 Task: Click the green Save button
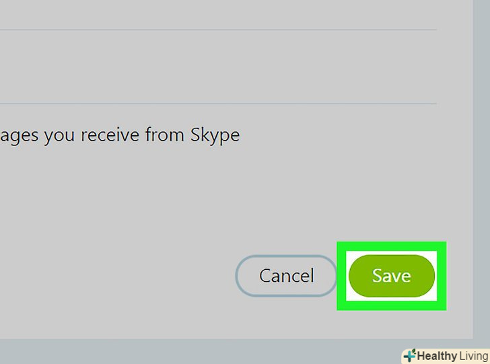[x=391, y=276]
